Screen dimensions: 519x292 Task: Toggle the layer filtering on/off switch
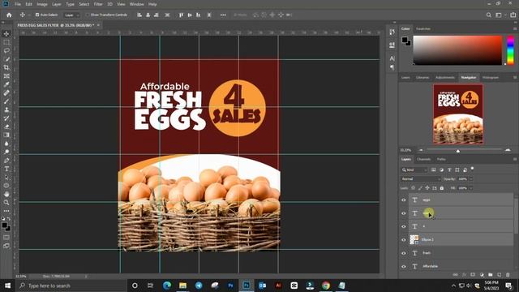pyautogui.click(x=472, y=169)
